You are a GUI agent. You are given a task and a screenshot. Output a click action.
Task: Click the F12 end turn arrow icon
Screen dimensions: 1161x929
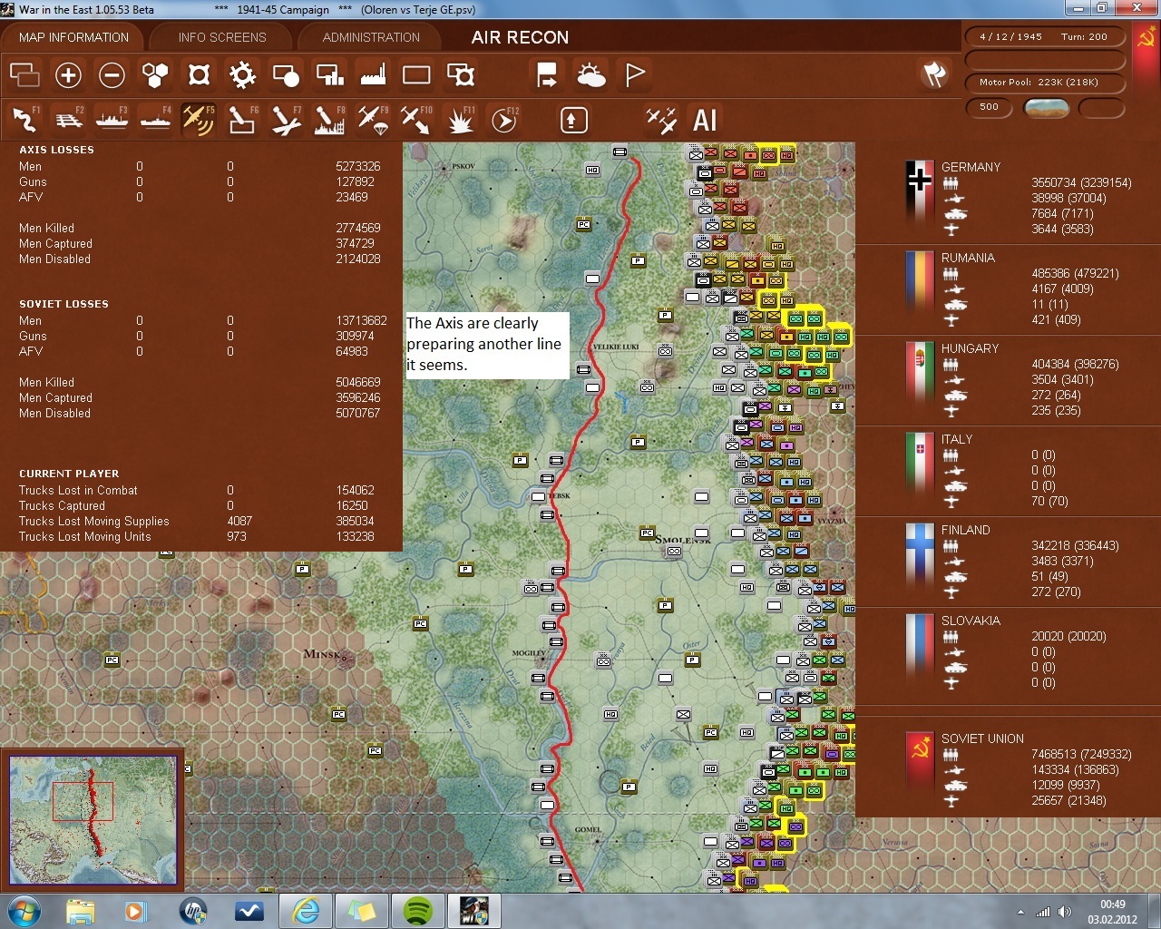[504, 120]
